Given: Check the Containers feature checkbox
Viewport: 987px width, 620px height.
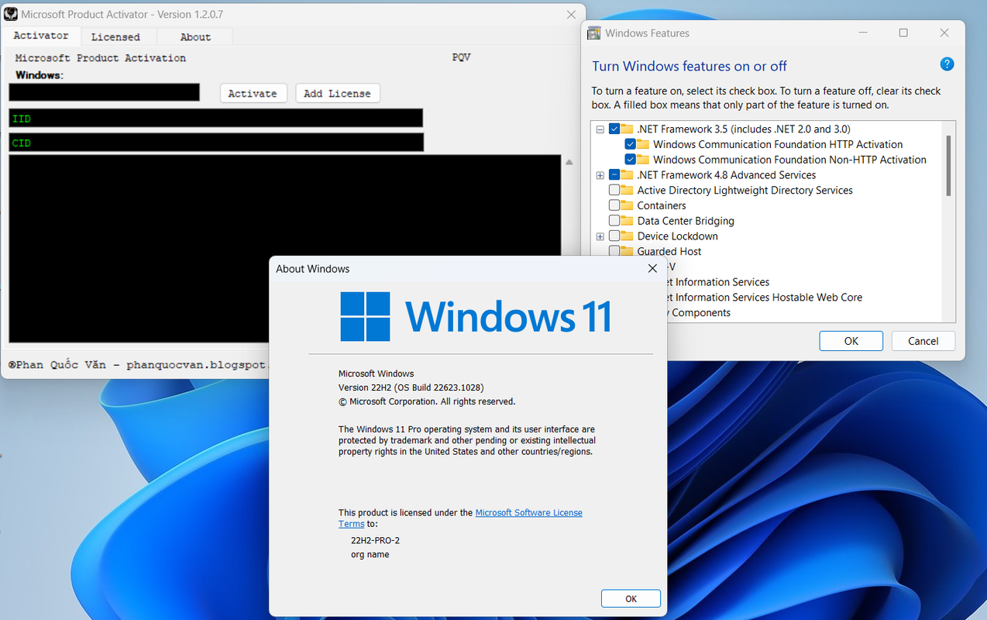Looking at the screenshot, I should 614,205.
